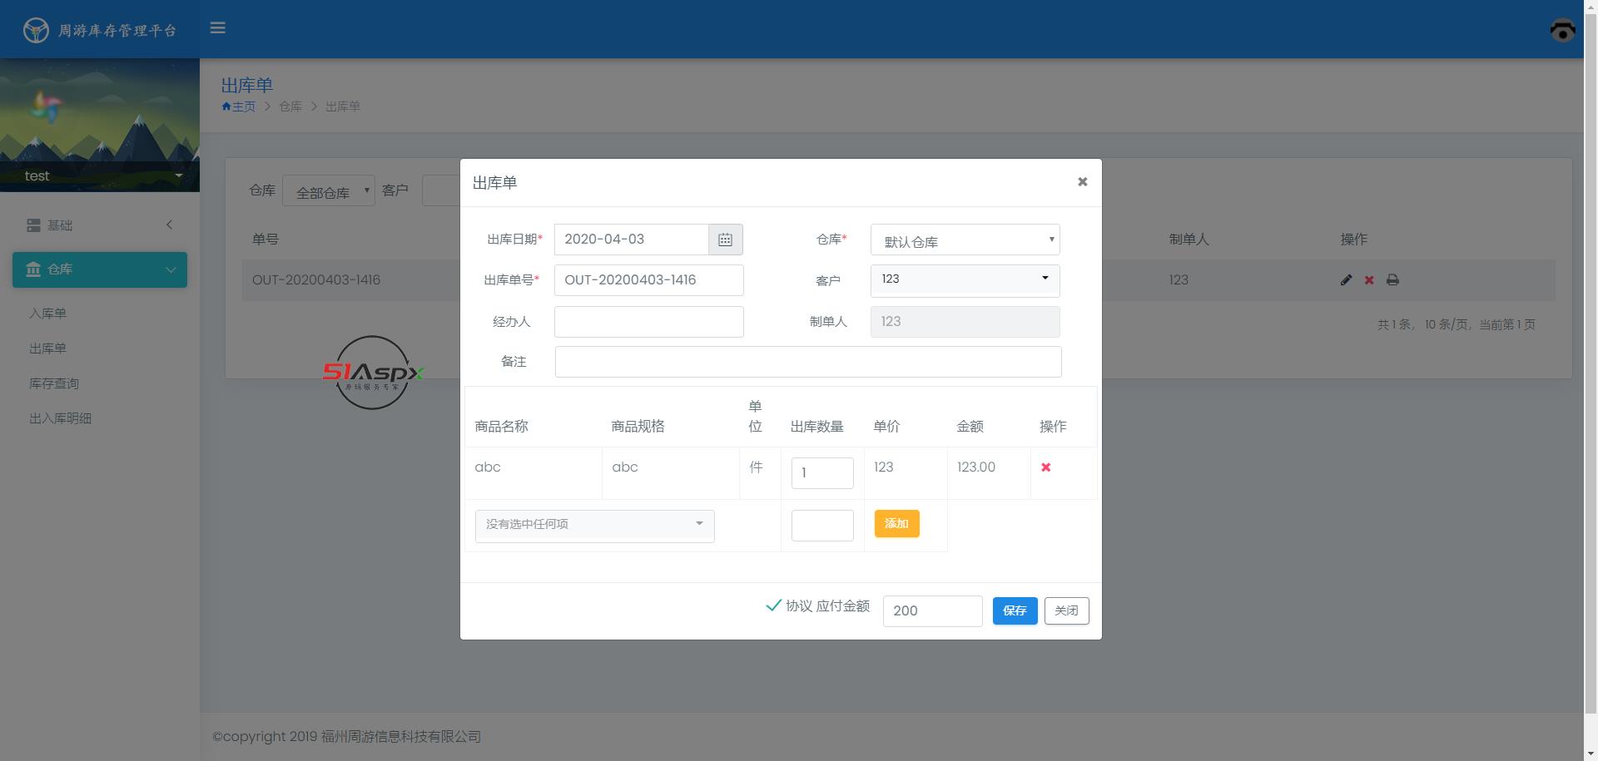This screenshot has width=1598, height=761.
Task: Click the red delete icon in order list
Action: (1369, 280)
